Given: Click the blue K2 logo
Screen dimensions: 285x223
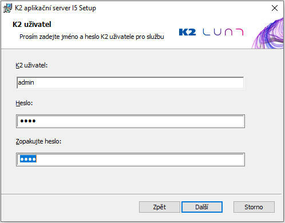Looking at the screenshot, I should point(187,32).
